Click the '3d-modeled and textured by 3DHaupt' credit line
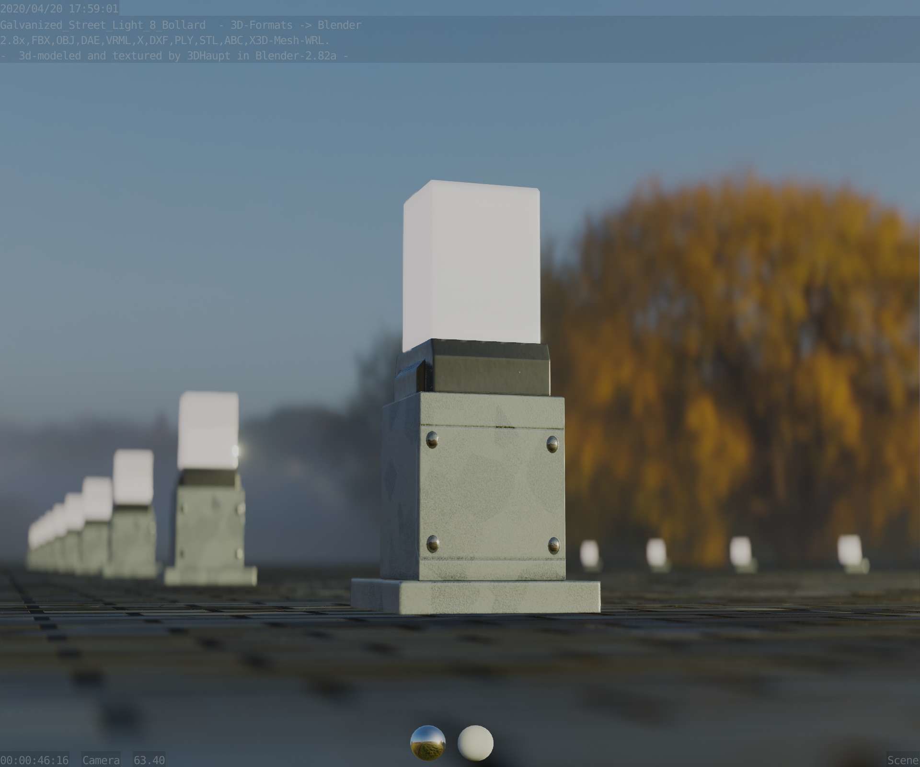Viewport: 920px width, 767px height. (x=174, y=56)
